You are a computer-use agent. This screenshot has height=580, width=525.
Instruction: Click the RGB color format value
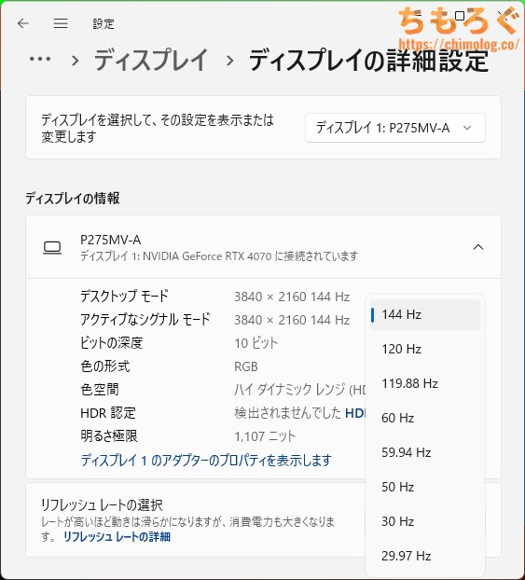246,366
